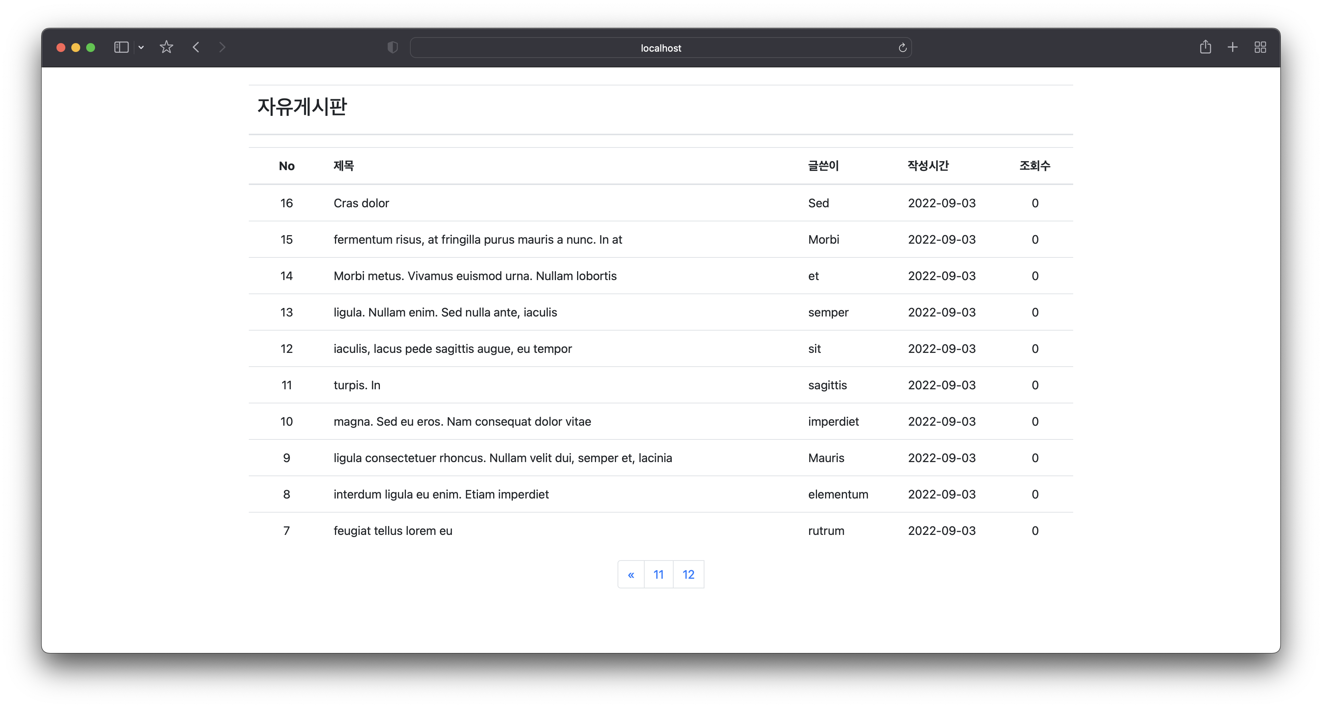Viewport: 1322px width, 708px height.
Task: Click the 제목 column header
Action: (x=343, y=166)
